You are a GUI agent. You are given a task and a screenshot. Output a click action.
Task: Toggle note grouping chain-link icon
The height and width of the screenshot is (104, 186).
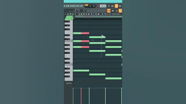pyautogui.click(x=120, y=11)
